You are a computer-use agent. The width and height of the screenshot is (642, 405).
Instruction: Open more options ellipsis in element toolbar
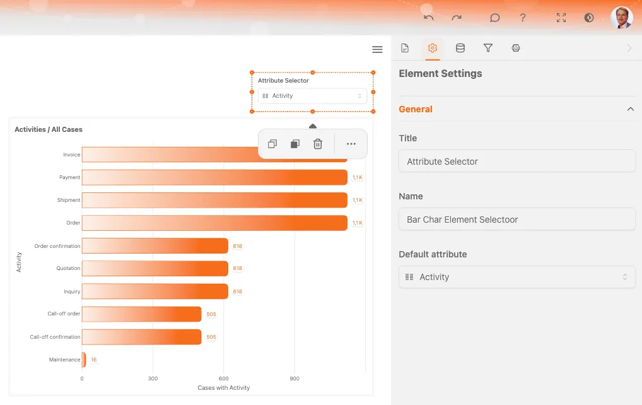[x=351, y=144]
